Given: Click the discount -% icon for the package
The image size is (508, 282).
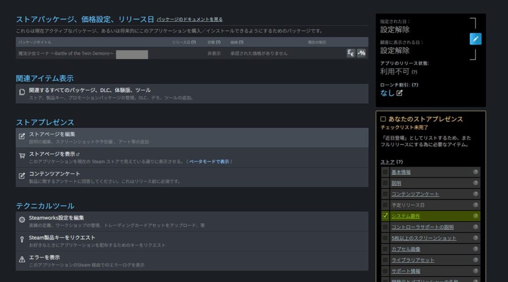Looking at the screenshot, I should (362, 54).
